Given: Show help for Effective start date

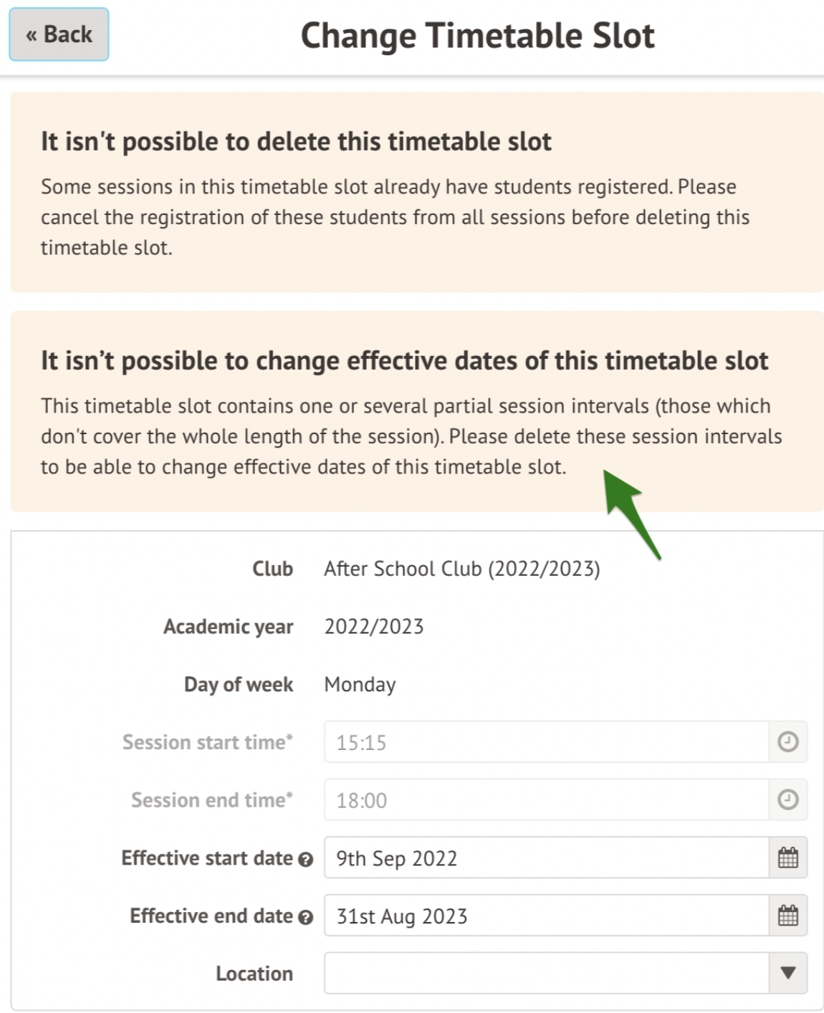Looking at the screenshot, I should click(x=306, y=859).
